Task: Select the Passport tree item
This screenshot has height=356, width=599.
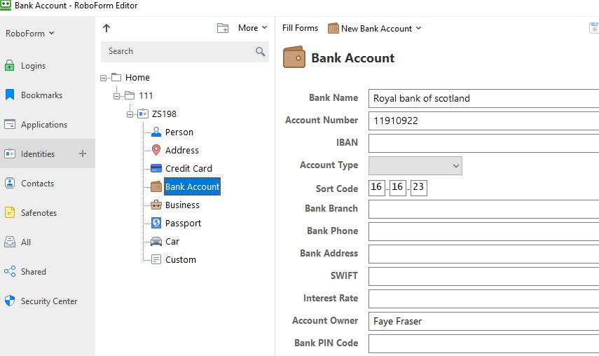Action: coord(183,224)
